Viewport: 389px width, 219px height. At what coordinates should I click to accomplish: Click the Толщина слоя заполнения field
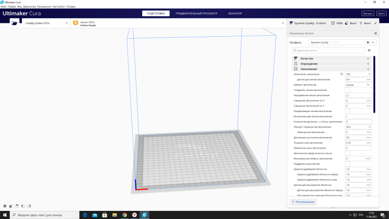(358, 143)
